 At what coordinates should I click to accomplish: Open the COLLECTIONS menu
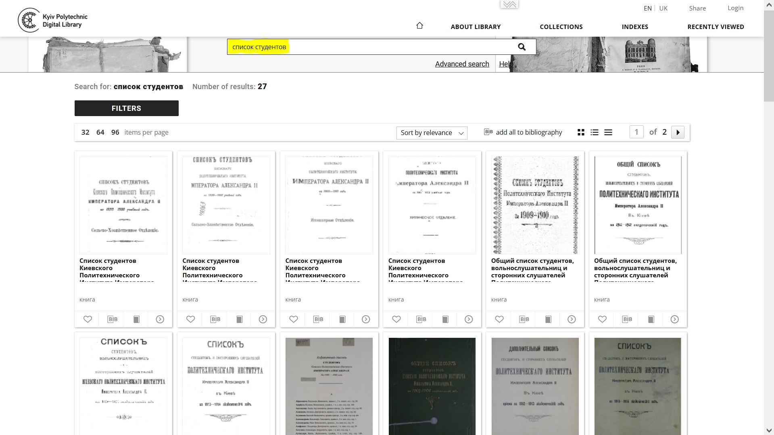point(561,27)
